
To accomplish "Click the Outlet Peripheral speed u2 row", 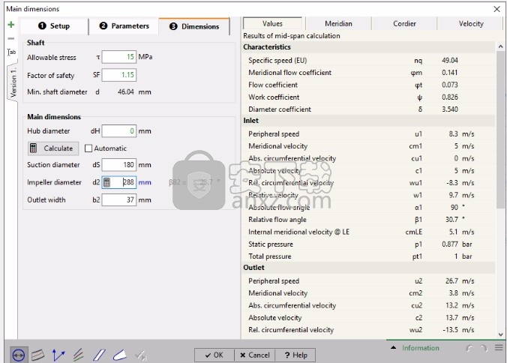I will pos(368,281).
